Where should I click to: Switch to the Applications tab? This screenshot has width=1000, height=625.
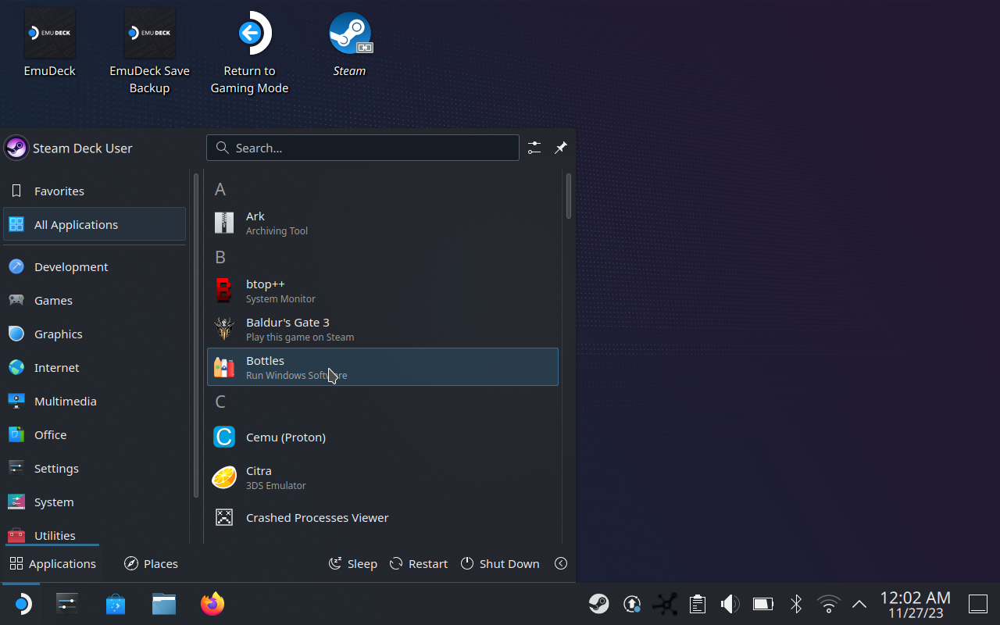[x=52, y=563]
